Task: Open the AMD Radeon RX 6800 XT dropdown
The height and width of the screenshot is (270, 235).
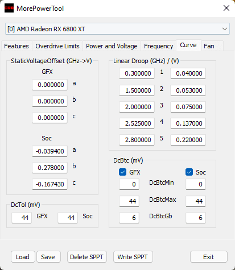Action: [117, 29]
